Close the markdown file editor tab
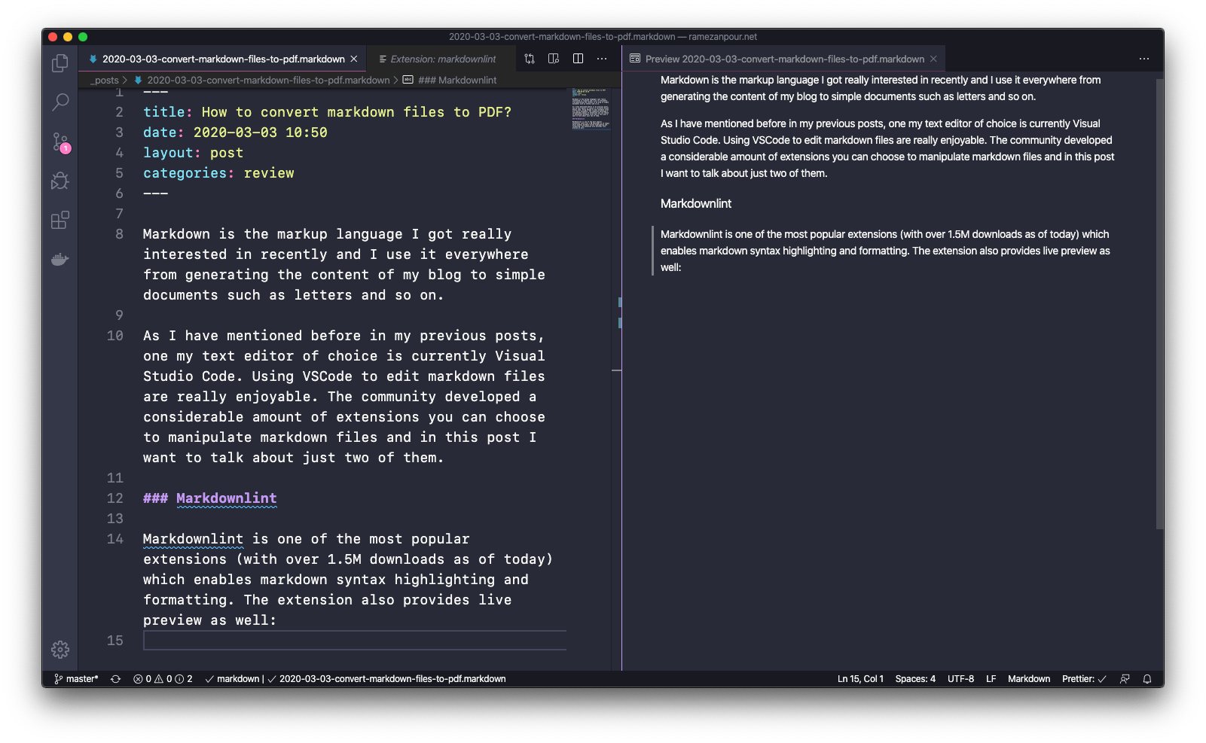 point(354,59)
